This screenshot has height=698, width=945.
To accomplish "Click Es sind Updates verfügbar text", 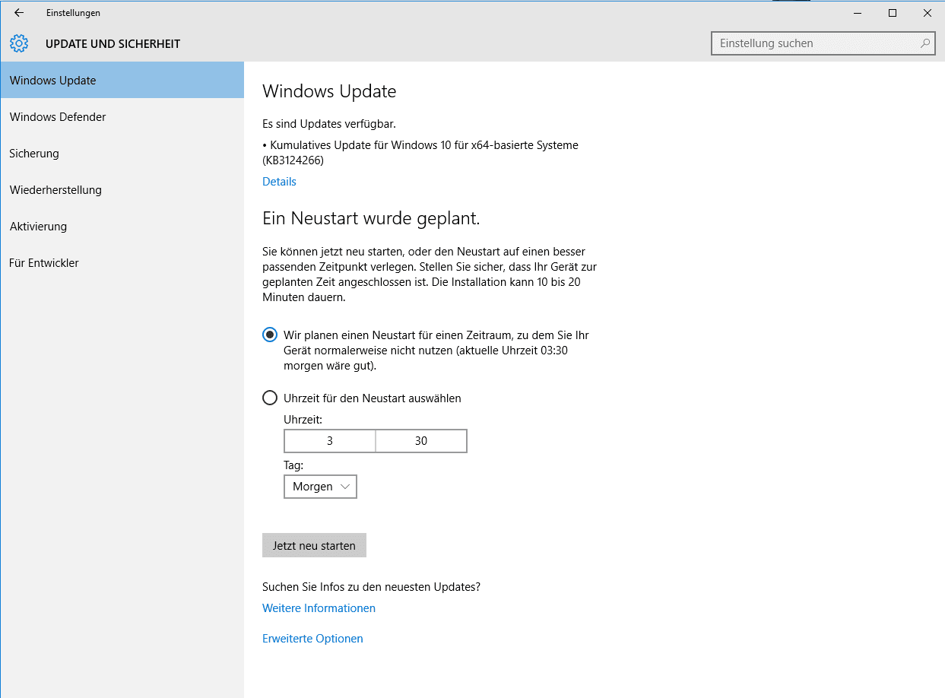I will [328, 123].
